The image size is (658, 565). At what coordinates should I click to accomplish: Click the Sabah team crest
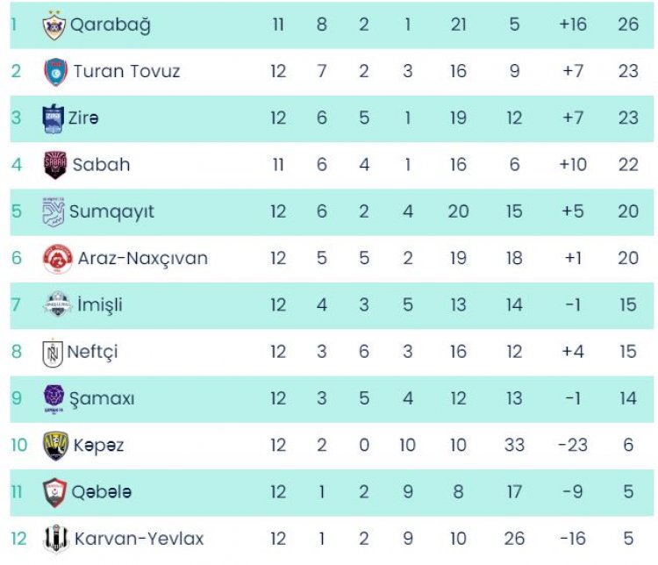tap(55, 165)
